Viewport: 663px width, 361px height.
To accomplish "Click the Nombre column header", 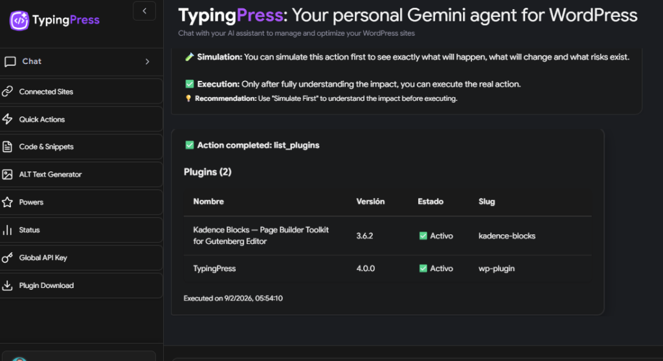I will pos(208,202).
